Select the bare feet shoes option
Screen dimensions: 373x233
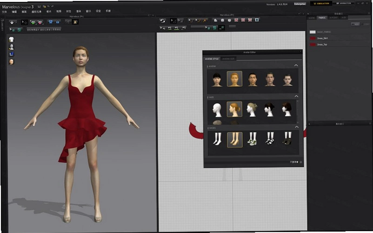coord(217,139)
